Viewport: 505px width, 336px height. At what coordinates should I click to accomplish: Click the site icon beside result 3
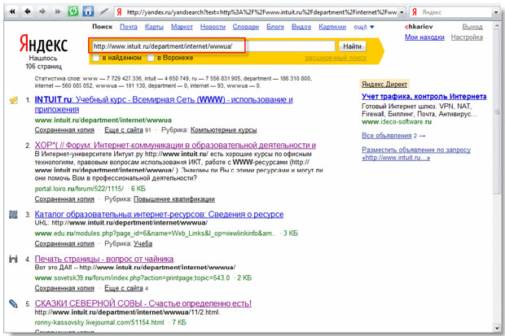tap(13, 214)
